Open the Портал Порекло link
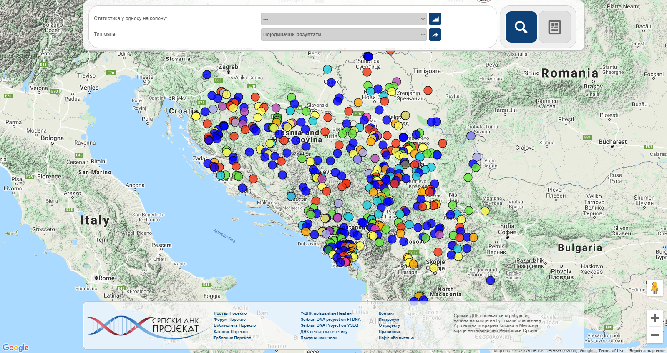Viewport: 667px width, 353px height. click(x=230, y=313)
